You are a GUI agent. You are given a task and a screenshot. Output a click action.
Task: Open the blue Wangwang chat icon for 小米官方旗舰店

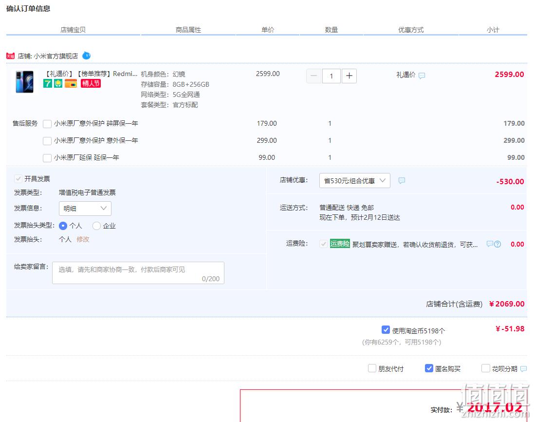(87, 55)
